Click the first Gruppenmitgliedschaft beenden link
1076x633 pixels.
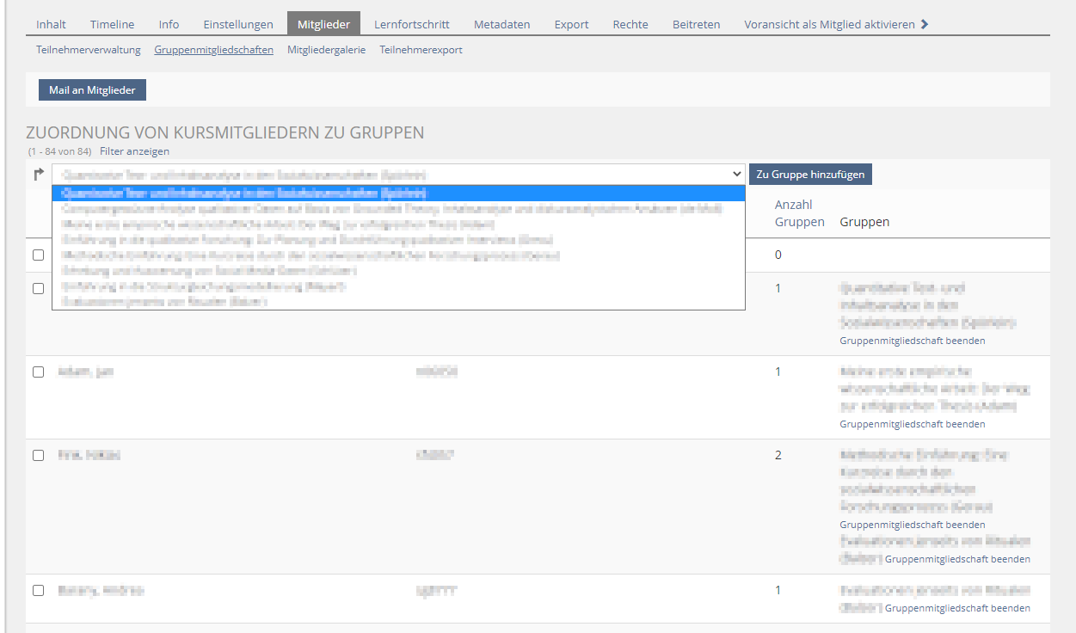(912, 341)
